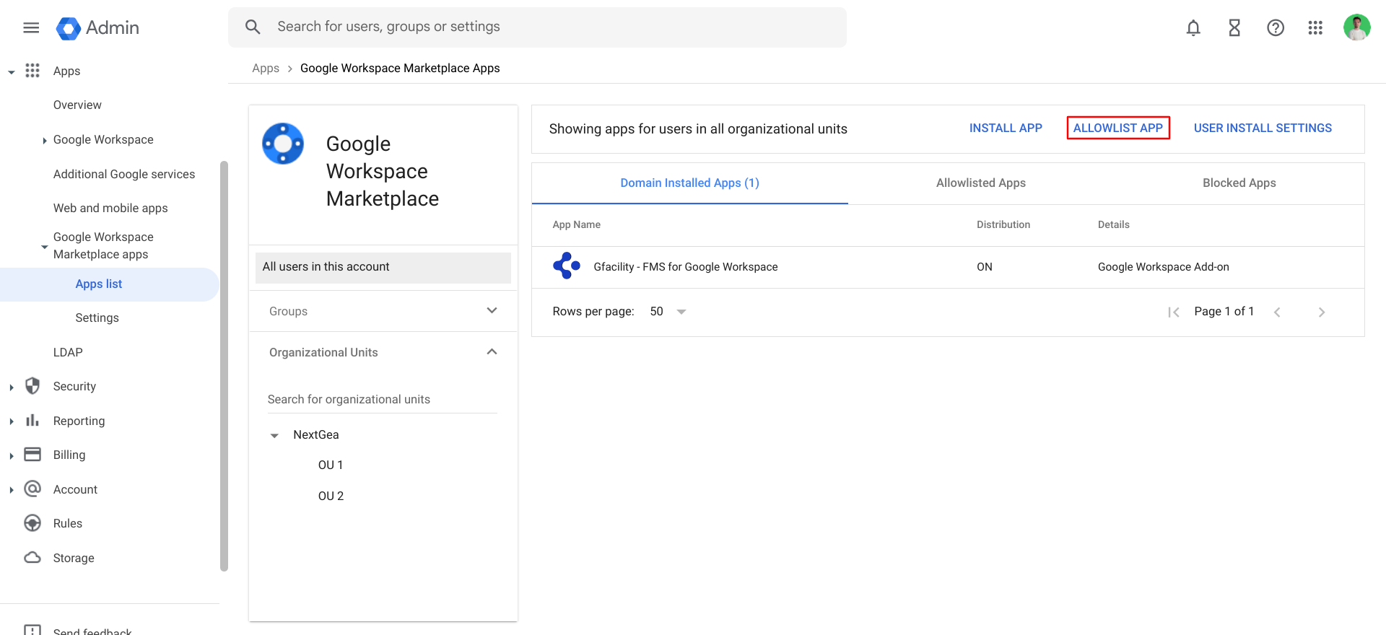
Task: Open Gfacility - FMS for Google Workspace
Action: click(x=686, y=267)
